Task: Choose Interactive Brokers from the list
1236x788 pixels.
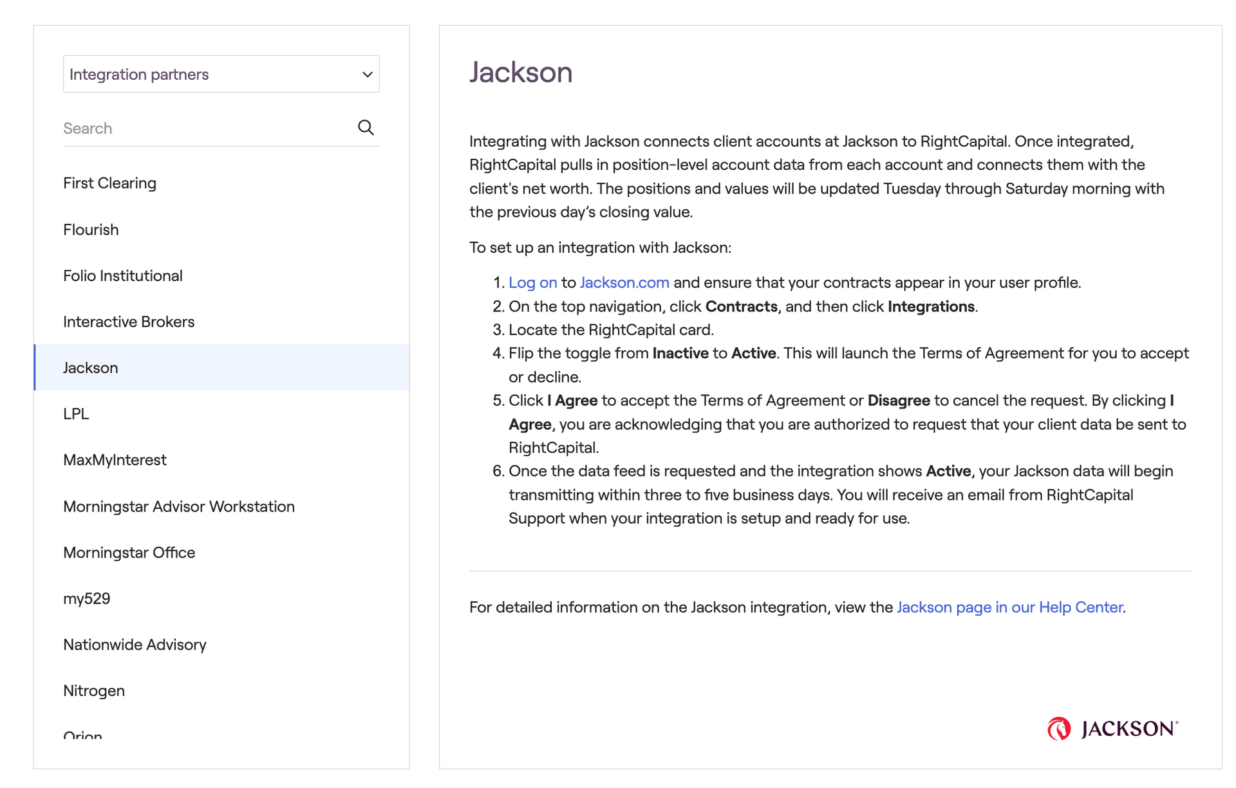Action: (129, 322)
